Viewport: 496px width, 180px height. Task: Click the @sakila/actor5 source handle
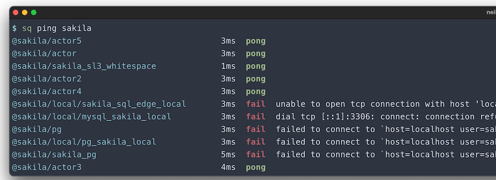click(46, 41)
